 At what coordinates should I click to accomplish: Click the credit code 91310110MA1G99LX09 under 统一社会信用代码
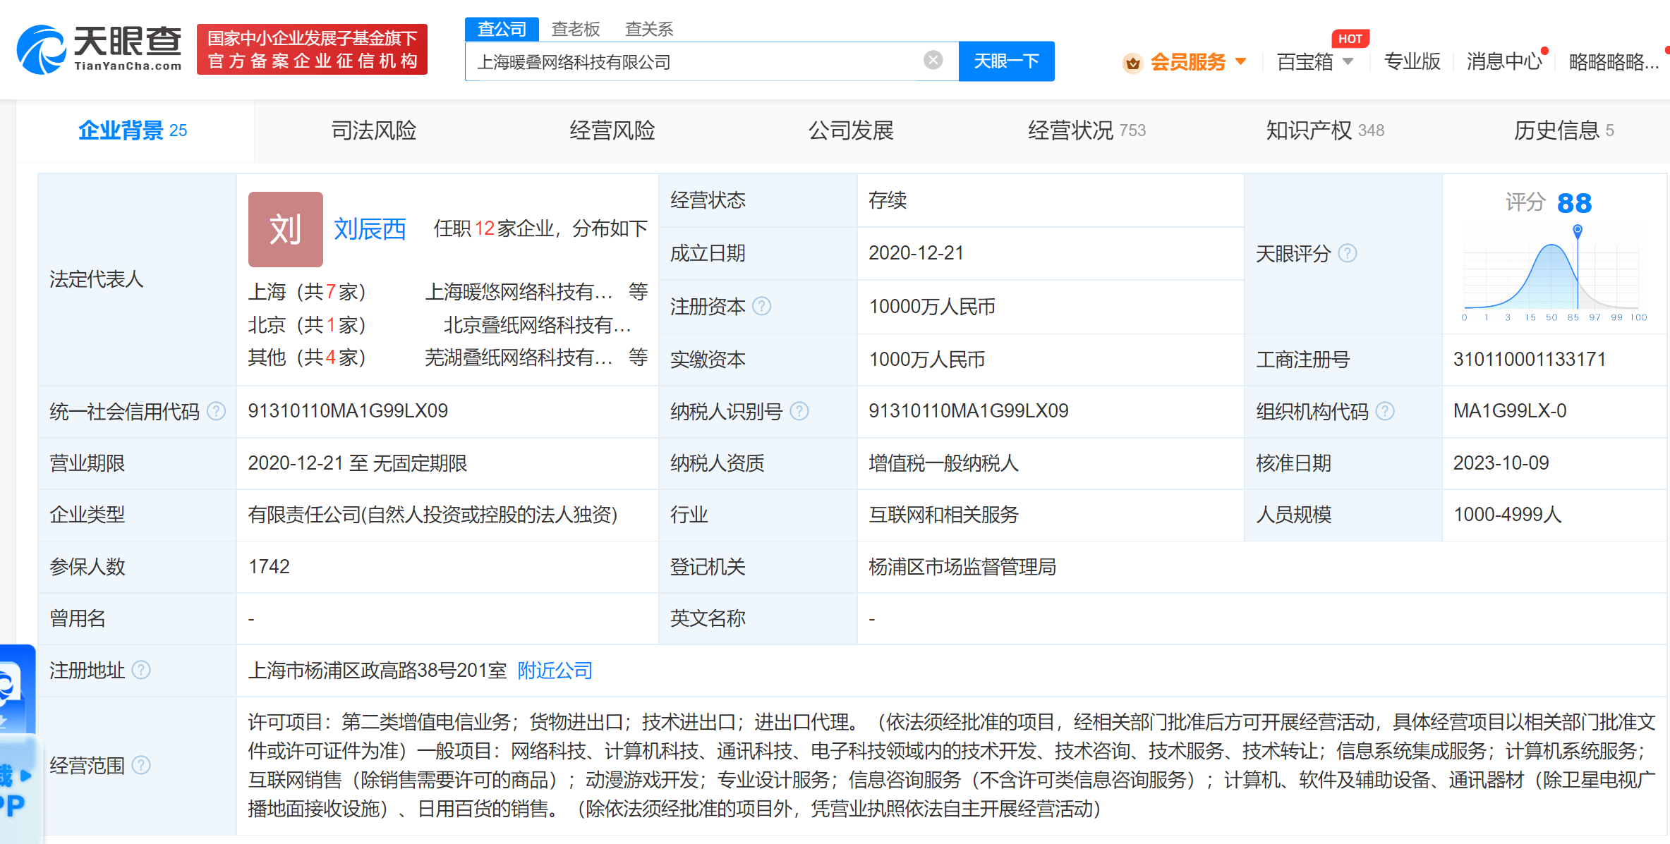tap(348, 411)
